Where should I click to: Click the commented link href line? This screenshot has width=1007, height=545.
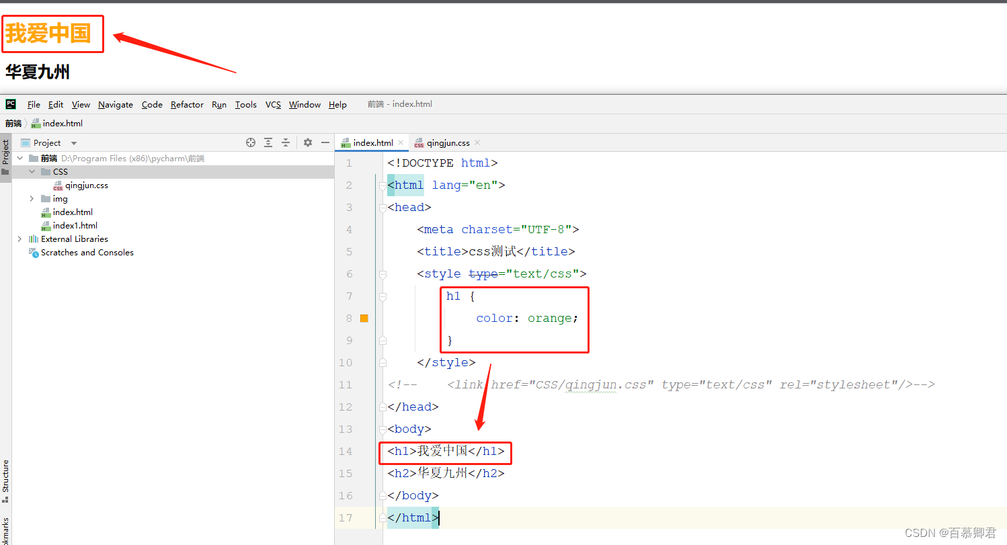tap(661, 385)
